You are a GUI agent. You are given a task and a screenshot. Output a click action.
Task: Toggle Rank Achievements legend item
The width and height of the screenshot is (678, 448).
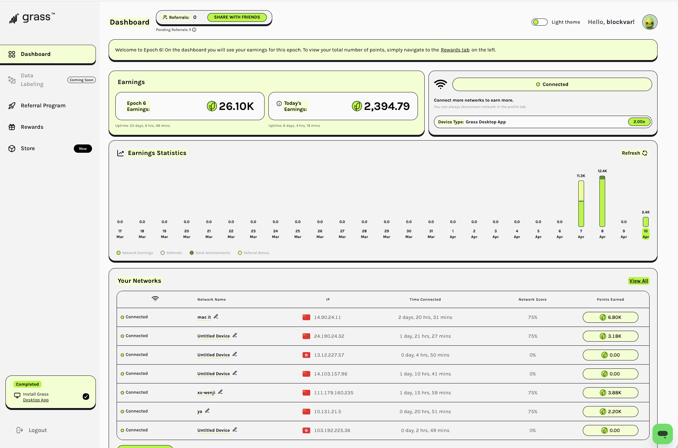[x=210, y=253]
